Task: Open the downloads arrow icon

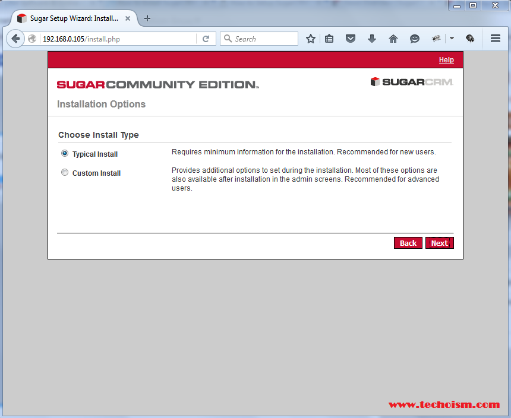Action: coord(372,39)
